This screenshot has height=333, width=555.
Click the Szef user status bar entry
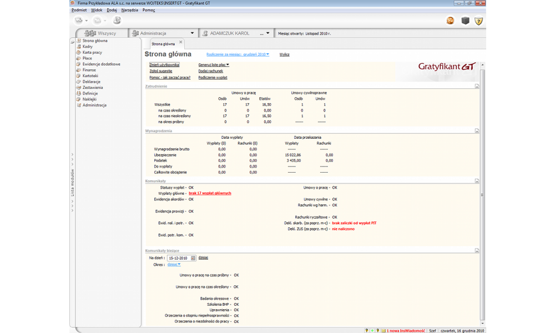[x=432, y=331]
